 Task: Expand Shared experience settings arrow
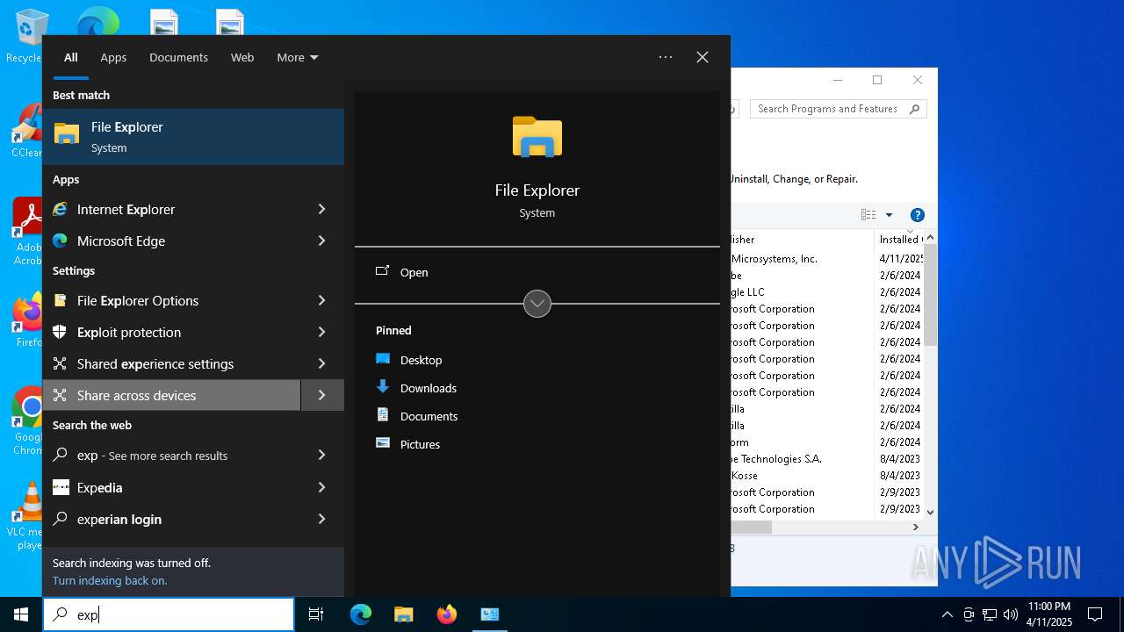tap(322, 363)
